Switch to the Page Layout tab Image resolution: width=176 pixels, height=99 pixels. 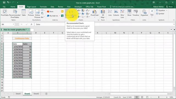[x=32, y=7]
